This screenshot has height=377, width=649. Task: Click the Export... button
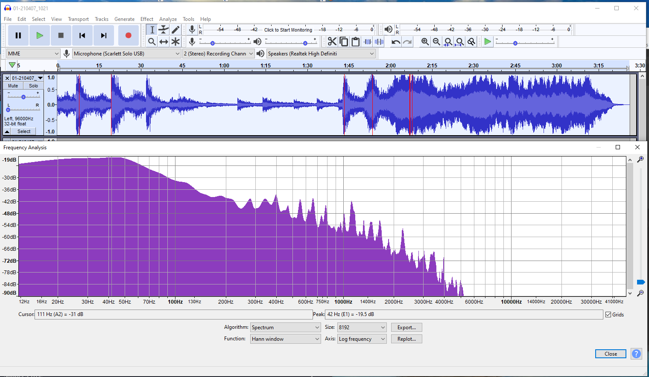tap(406, 327)
